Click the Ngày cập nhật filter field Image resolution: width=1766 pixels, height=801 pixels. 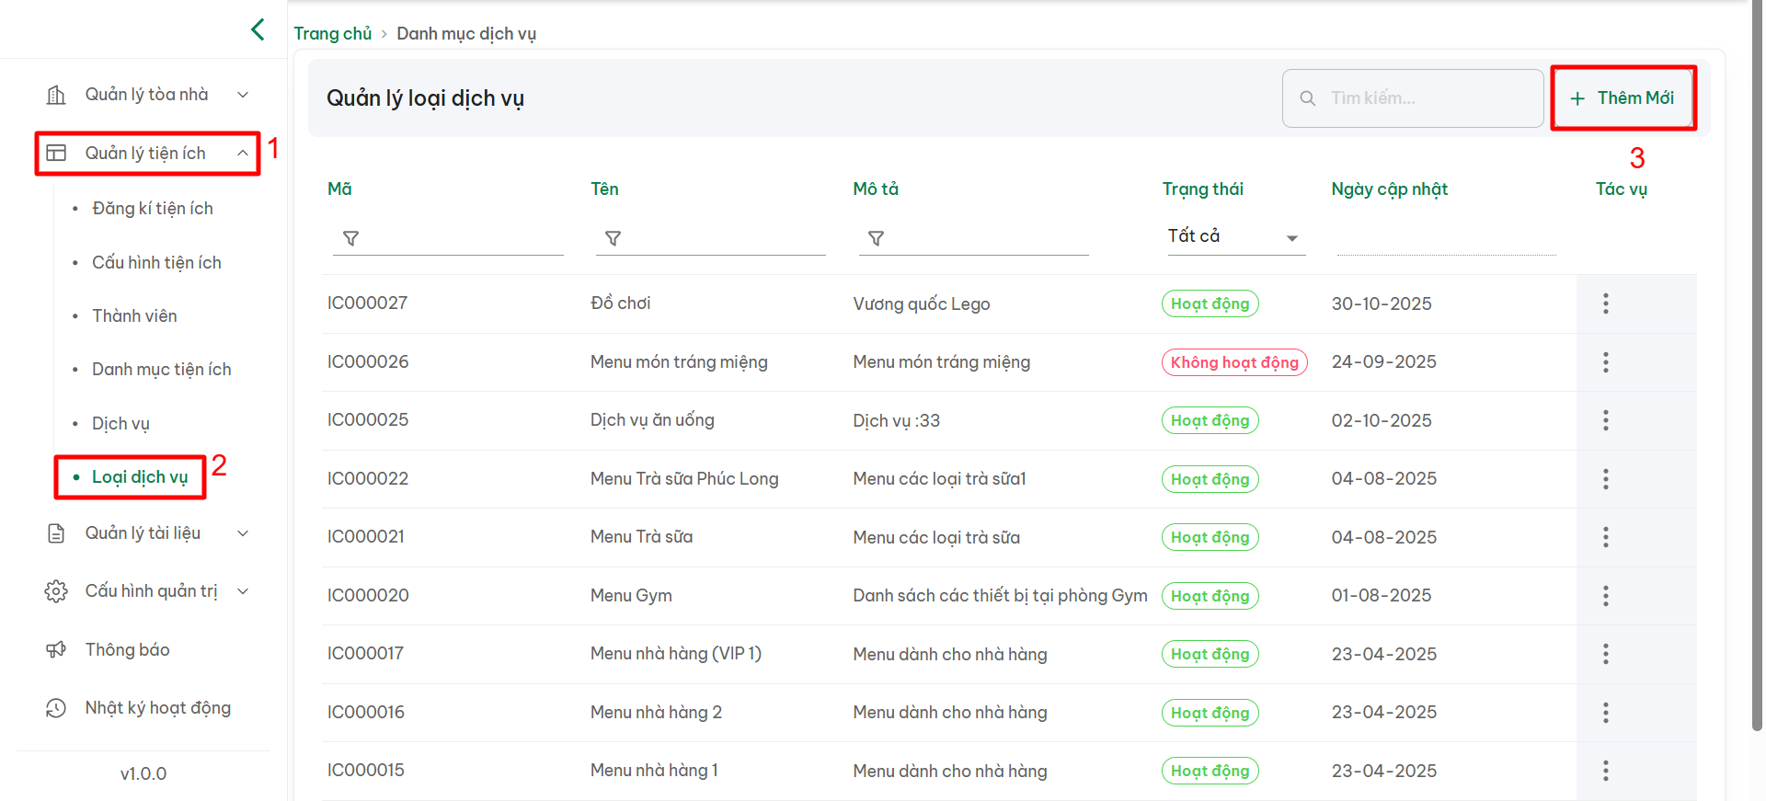pyautogui.click(x=1444, y=239)
